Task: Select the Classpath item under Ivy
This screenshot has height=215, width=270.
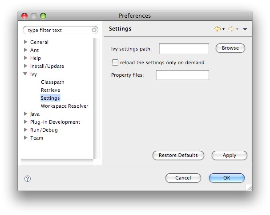Action: (x=52, y=82)
